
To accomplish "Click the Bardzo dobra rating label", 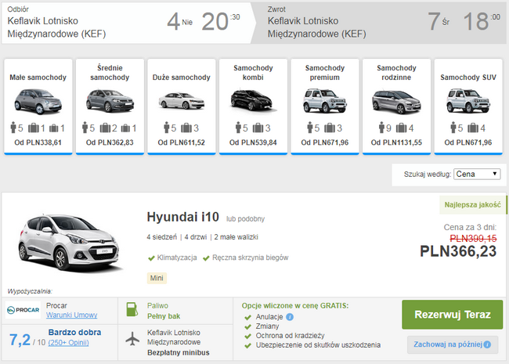I will (74, 332).
